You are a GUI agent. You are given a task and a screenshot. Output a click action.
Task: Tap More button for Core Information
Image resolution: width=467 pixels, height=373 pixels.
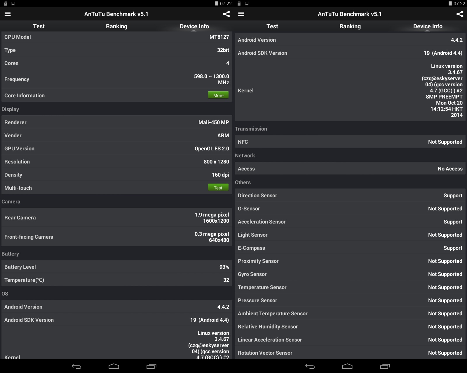pos(218,95)
